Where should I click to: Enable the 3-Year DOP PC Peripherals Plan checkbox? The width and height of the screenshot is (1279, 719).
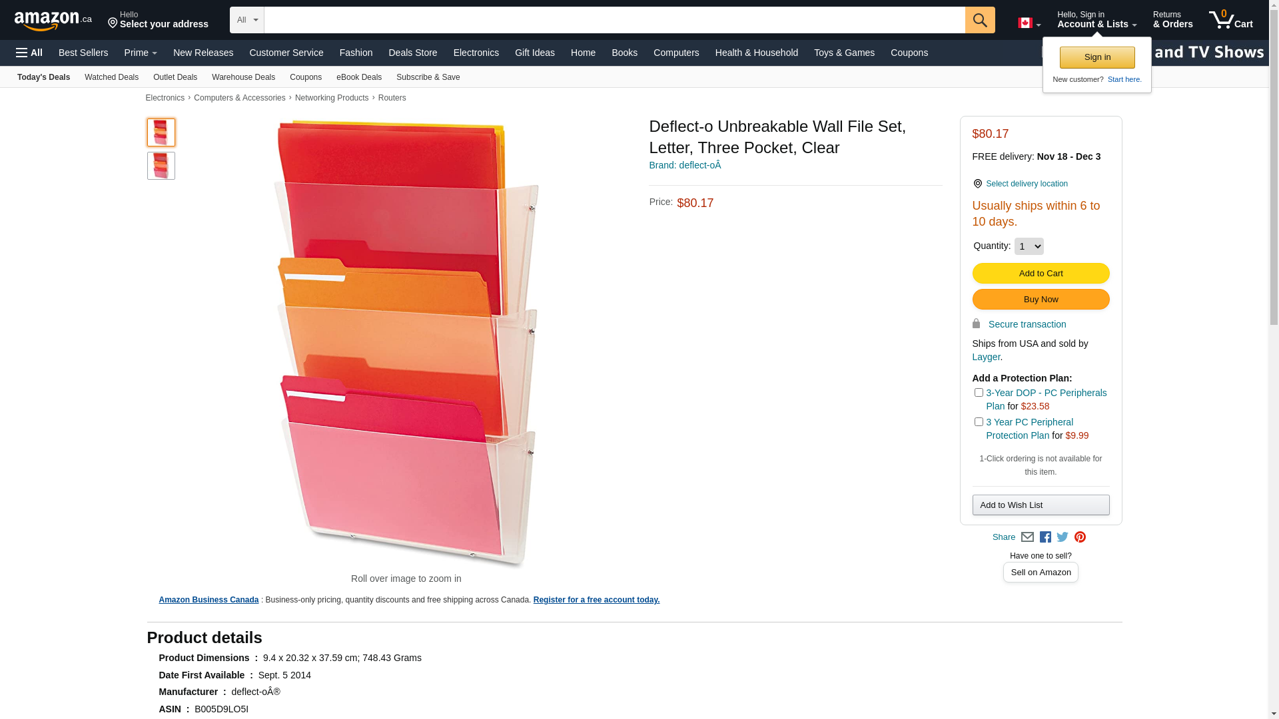click(x=979, y=393)
